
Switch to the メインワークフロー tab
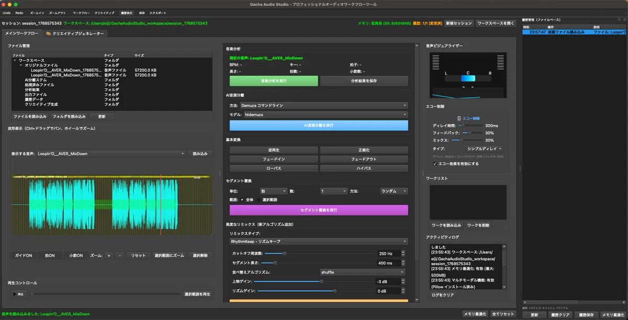[21, 33]
